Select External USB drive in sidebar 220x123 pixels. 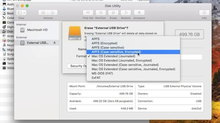pos(37,43)
